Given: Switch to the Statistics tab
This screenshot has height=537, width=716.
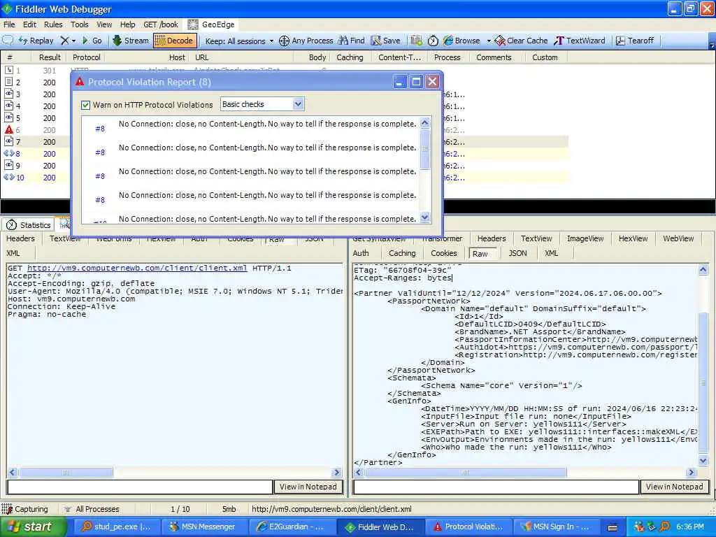Looking at the screenshot, I should [x=28, y=224].
